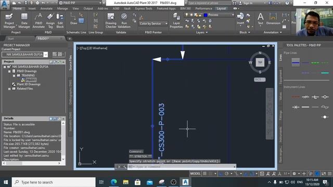Viewport: 333px width, 187px height.
Task: Click the AutoCAD taskbar icon
Action: tap(185, 182)
